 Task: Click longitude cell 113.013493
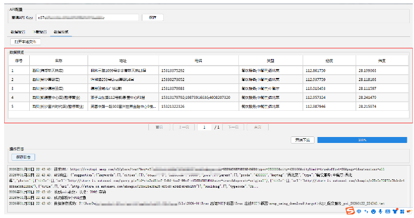point(329,88)
